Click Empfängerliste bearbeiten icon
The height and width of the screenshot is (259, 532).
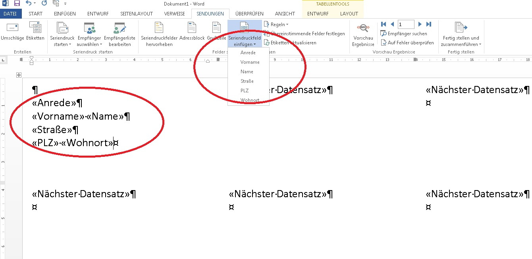[x=120, y=29]
